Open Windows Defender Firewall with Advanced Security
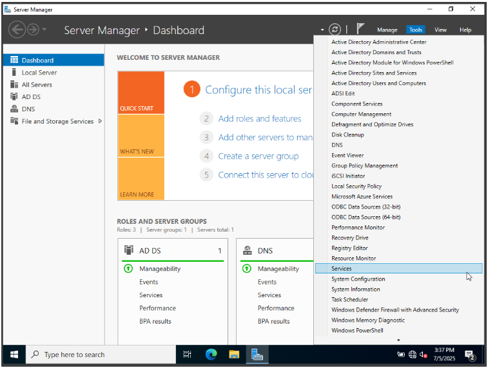 coord(395,309)
